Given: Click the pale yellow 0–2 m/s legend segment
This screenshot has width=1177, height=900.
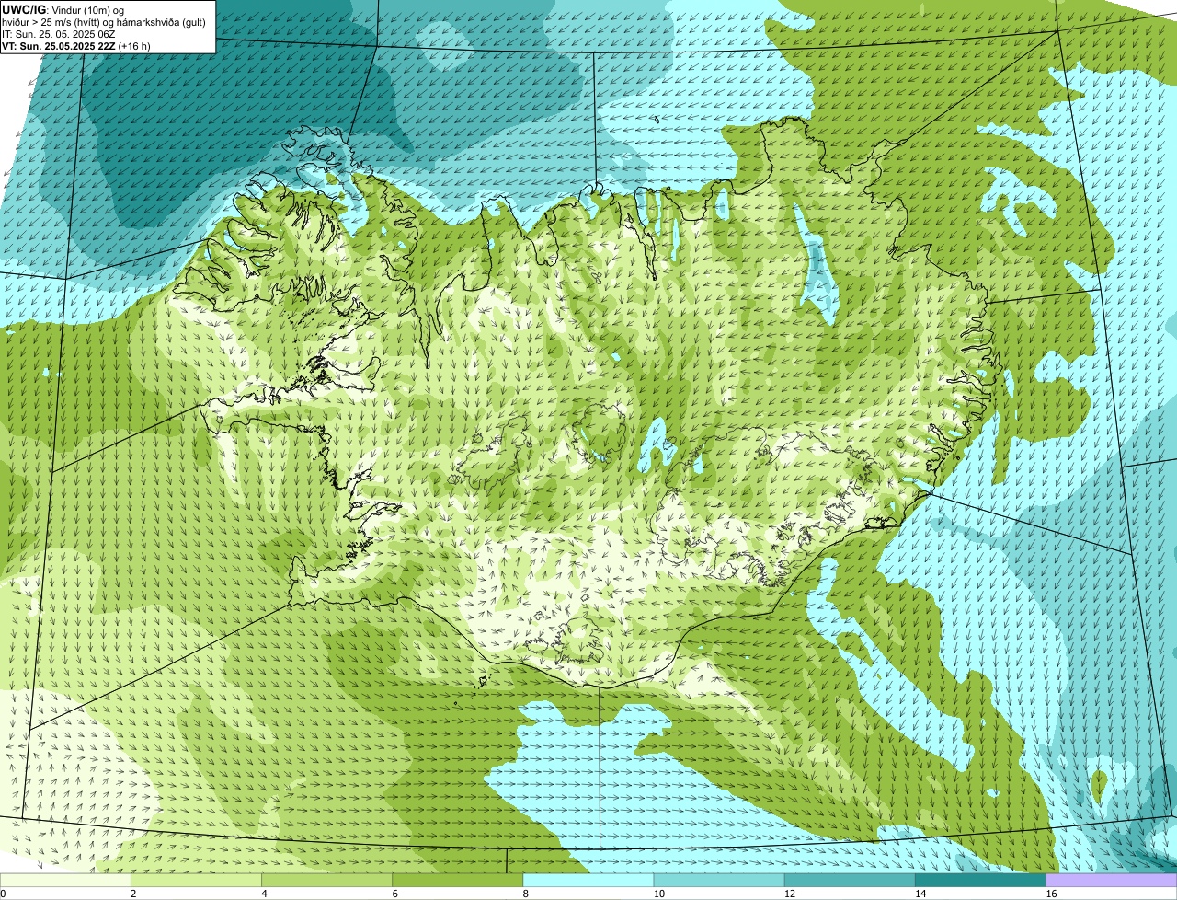Looking at the screenshot, I should 65,880.
